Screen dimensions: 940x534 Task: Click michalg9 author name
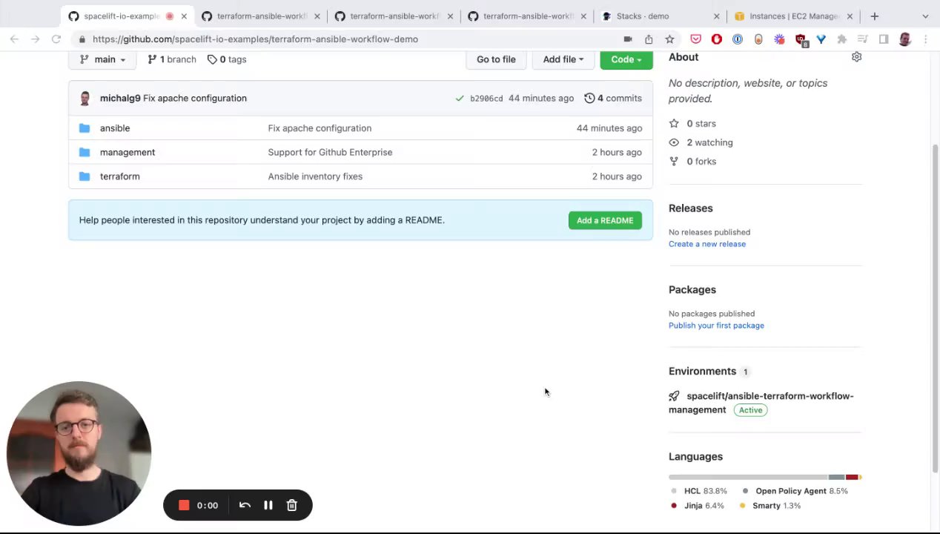coord(120,98)
